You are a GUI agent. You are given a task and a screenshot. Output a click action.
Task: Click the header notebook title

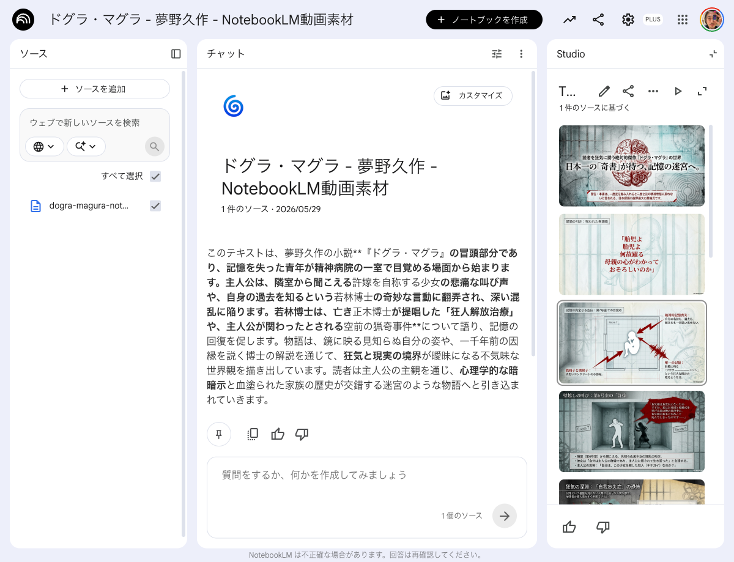coord(201,20)
